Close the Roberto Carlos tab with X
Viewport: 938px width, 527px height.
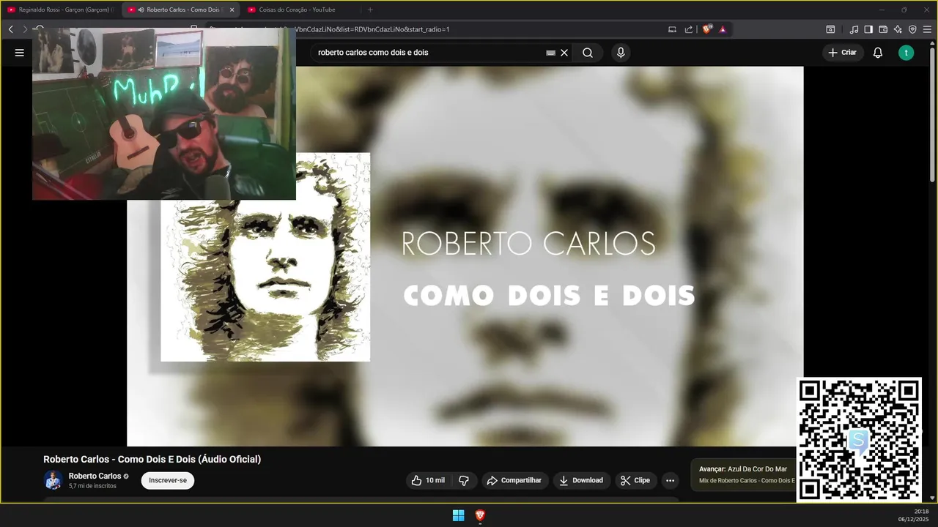pos(232,10)
